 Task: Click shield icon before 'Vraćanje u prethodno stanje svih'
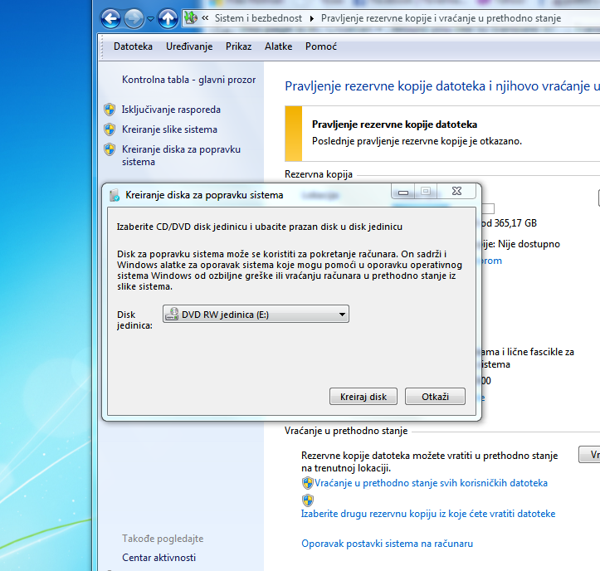pos(308,483)
